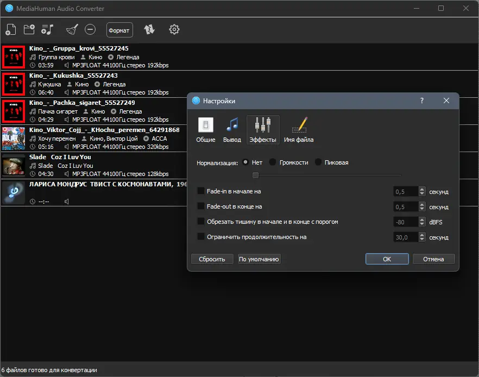Click the Slade Coz I Luv You thumbnail
The height and width of the screenshot is (377, 479).
click(14, 166)
